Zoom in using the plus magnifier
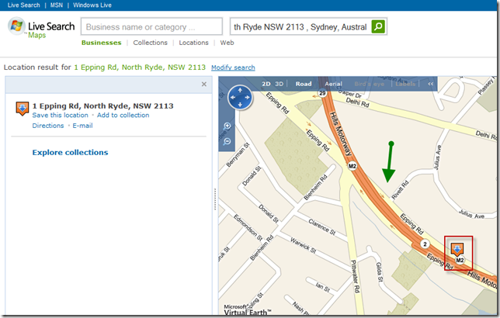This screenshot has width=500, height=318. click(227, 126)
